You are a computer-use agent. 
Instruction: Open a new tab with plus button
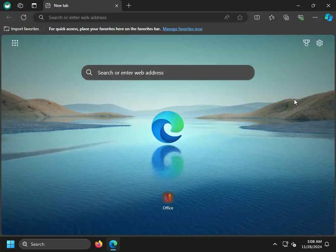point(129,6)
